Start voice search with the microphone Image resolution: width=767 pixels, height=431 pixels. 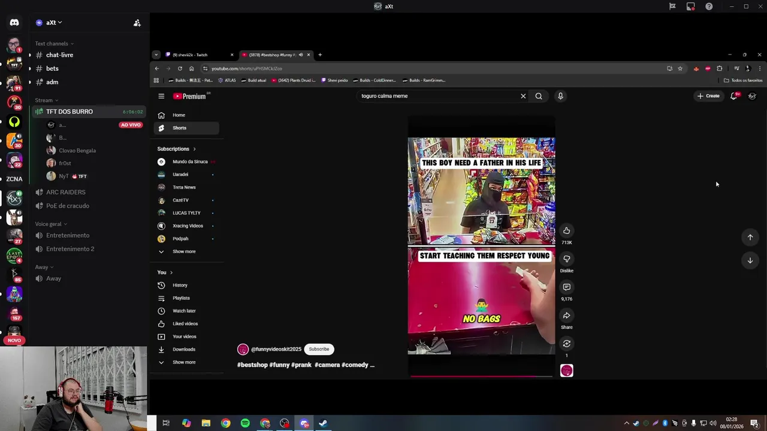[x=560, y=96]
